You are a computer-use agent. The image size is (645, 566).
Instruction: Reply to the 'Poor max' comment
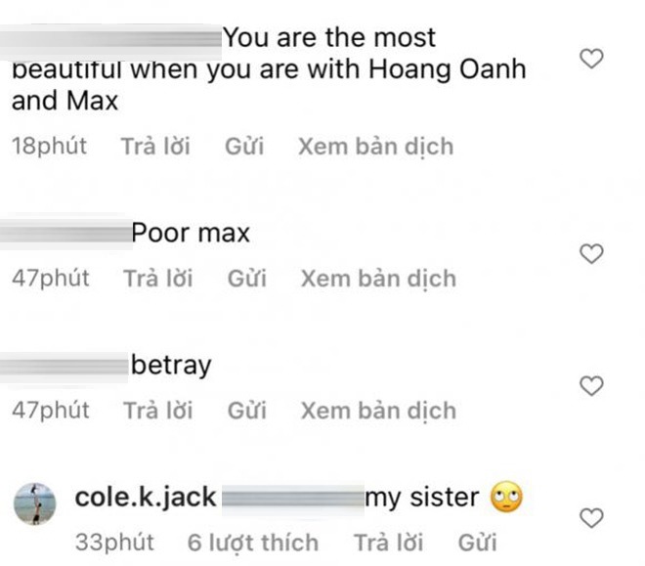pos(157,279)
